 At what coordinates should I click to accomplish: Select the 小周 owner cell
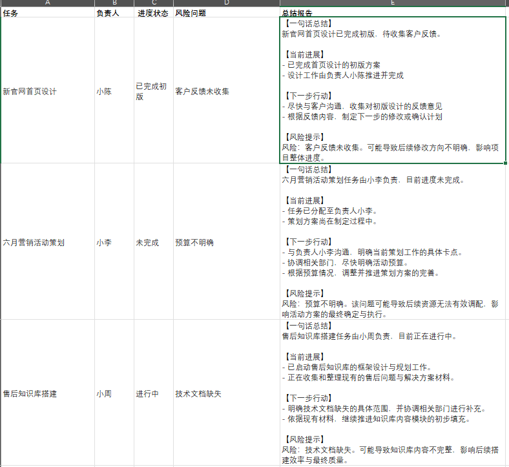click(x=114, y=393)
